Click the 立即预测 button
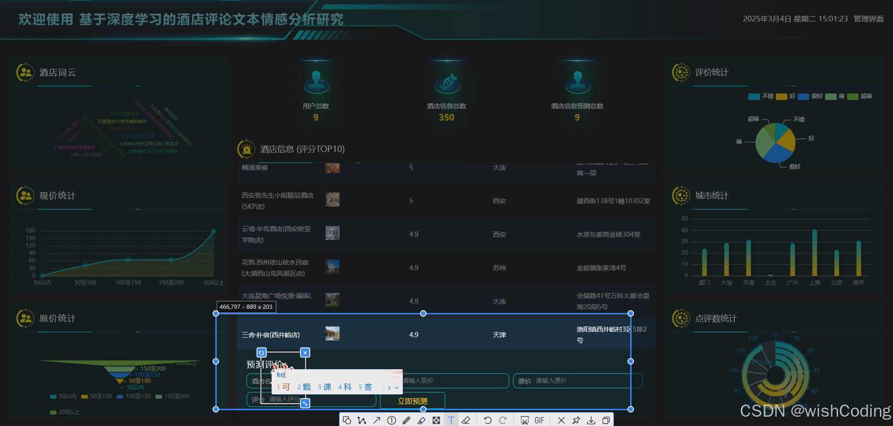The image size is (893, 426). pos(413,401)
